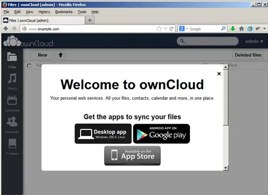Click the Welcome to ownCloud heading
The width and height of the screenshot is (268, 195).
[132, 85]
